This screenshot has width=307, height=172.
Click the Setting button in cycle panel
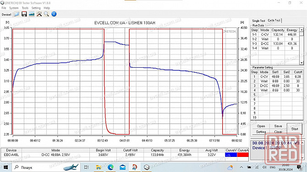coord(261,132)
